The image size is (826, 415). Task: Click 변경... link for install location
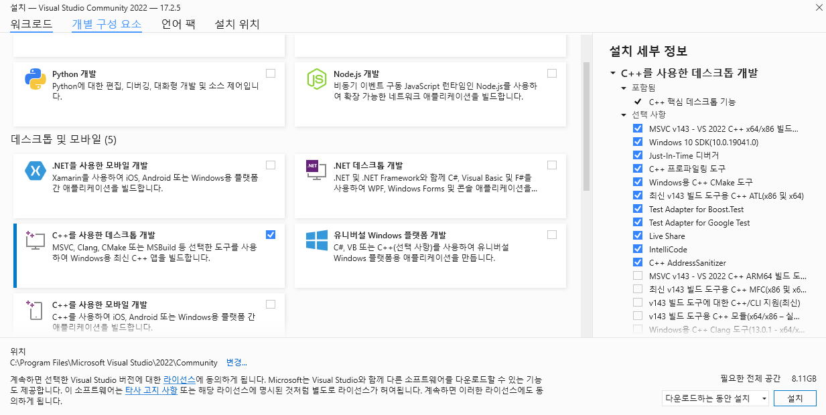(236, 363)
